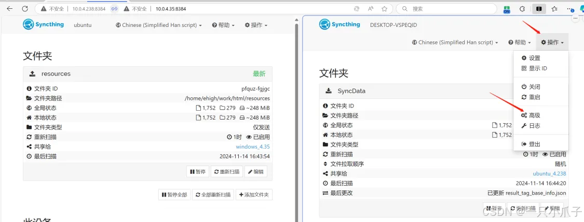Click the timestamp 2024-11-14 16:43:54
The width and height of the screenshot is (584, 222).
coord(244,156)
